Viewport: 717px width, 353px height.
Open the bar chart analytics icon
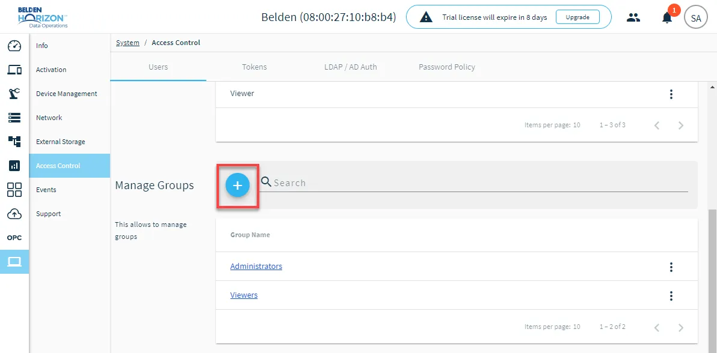pyautogui.click(x=14, y=166)
